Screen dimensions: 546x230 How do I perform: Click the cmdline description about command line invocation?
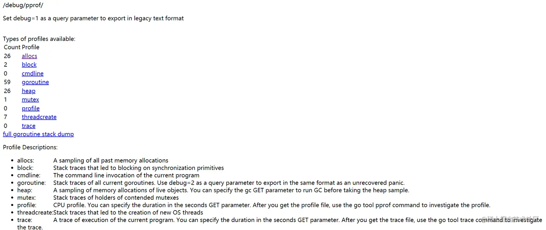coord(126,175)
